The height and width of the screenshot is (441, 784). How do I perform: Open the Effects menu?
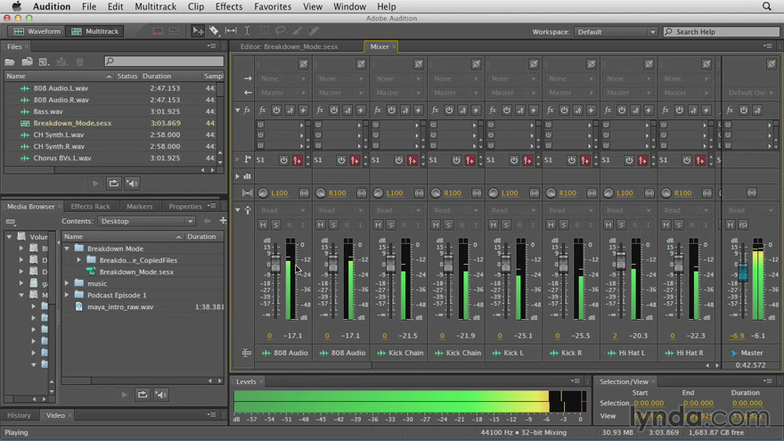tap(229, 6)
